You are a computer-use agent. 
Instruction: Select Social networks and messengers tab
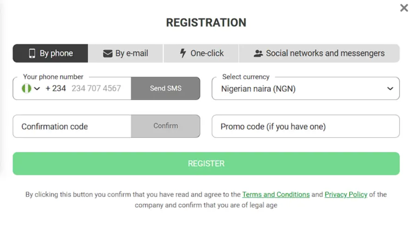319,54
